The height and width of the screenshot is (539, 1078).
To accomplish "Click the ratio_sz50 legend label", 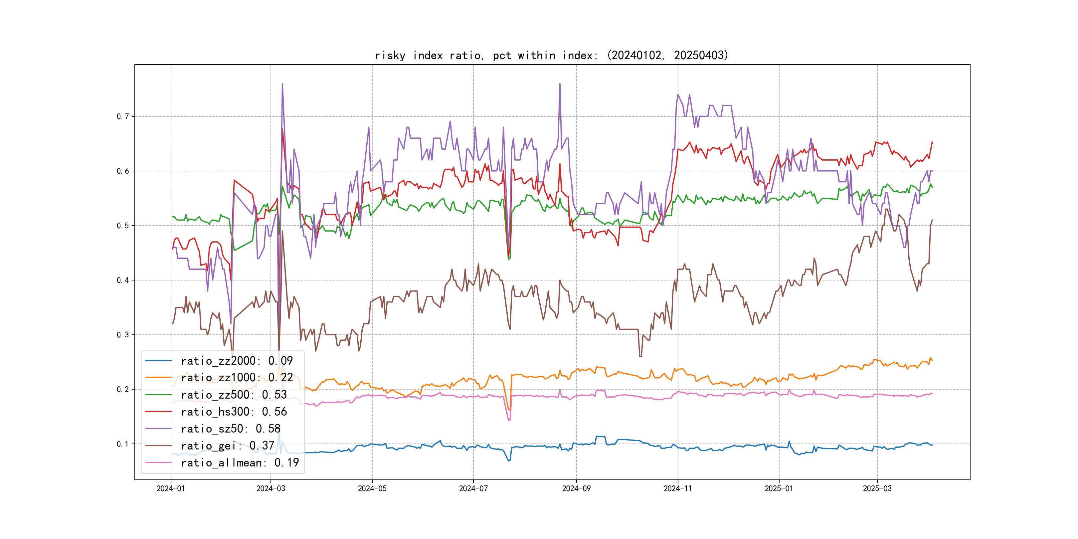I will pyautogui.click(x=230, y=429).
